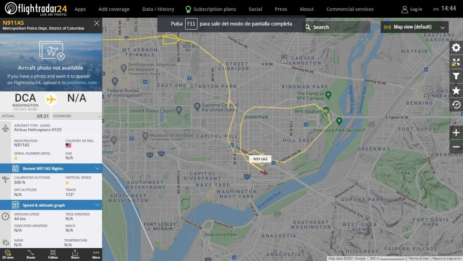
Task: Open the jetphotos.com link
Action: click(82, 82)
